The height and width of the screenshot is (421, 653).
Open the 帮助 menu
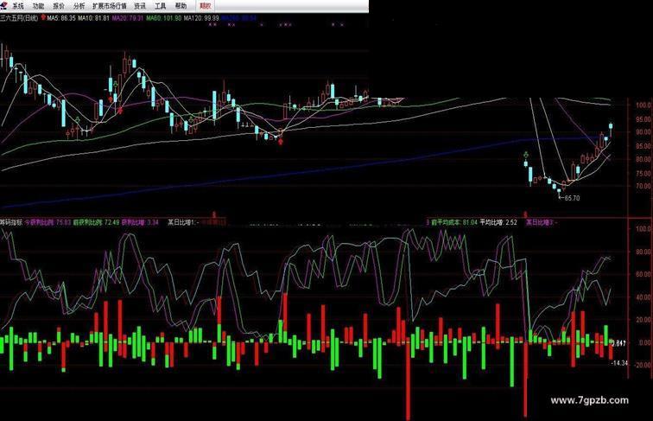click(181, 6)
